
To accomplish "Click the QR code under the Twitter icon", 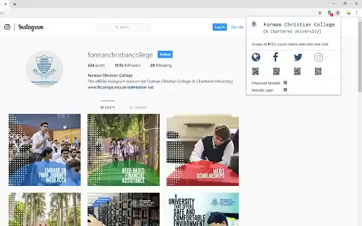I will point(297,72).
